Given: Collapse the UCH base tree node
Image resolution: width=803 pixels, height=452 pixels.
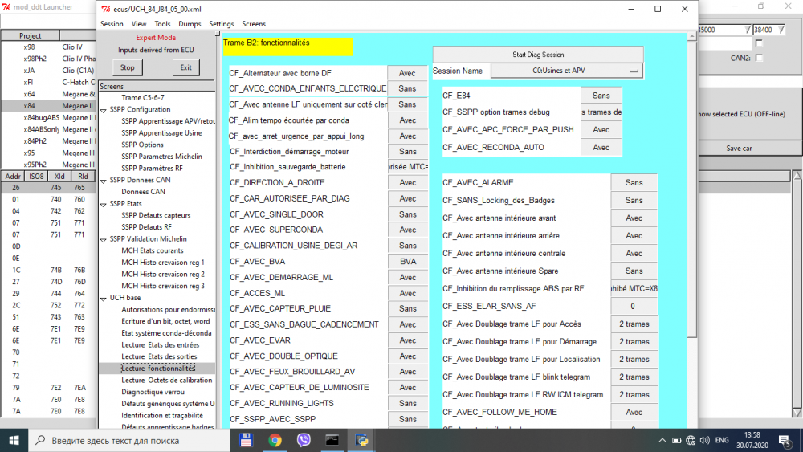Looking at the screenshot, I should pos(104,299).
